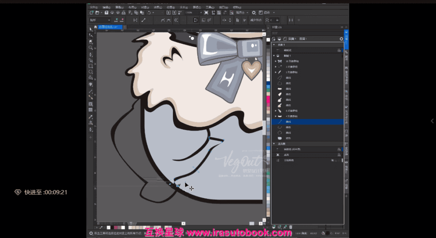Expand the 30-object group in the tree

275,61
